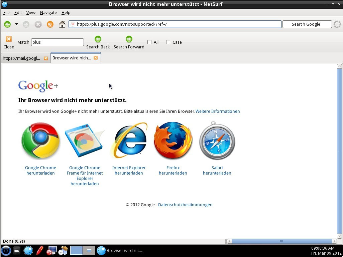Open the Edit menu

[x=18, y=12]
